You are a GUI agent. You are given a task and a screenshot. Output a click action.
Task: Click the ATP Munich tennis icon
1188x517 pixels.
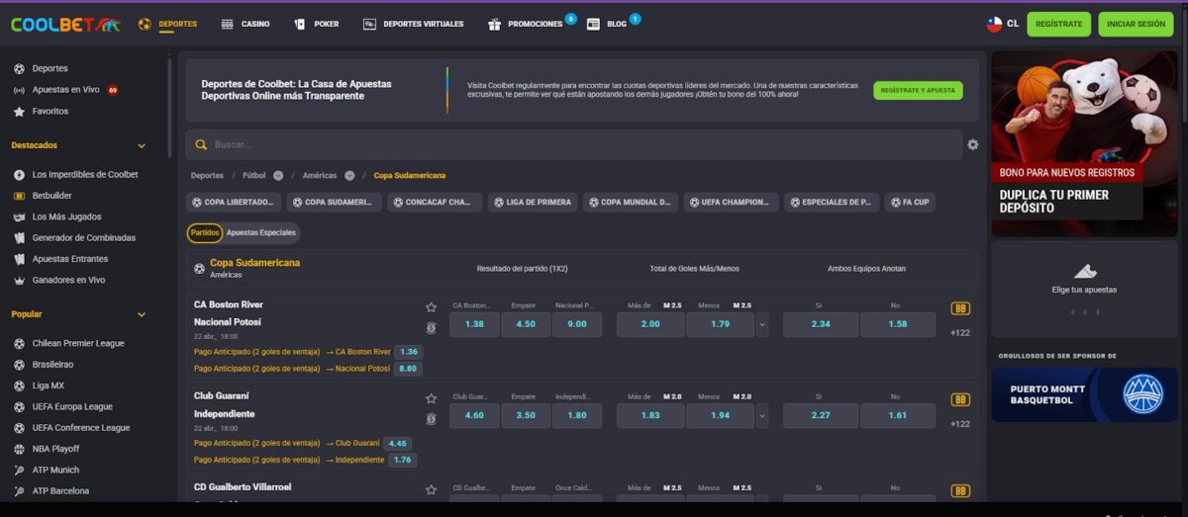coord(19,470)
